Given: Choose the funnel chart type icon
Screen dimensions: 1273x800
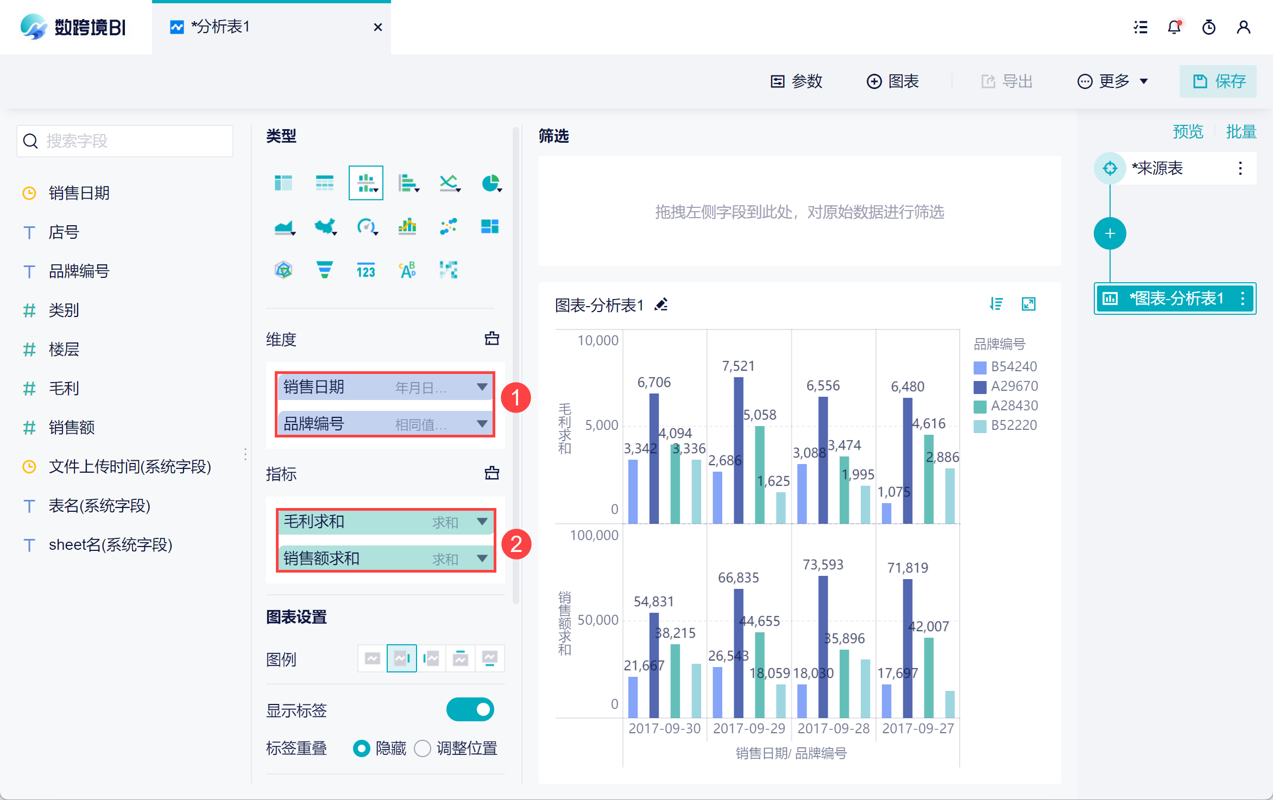Looking at the screenshot, I should click(x=324, y=270).
